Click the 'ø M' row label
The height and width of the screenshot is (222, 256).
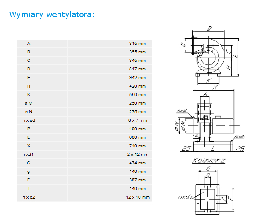[29, 103]
